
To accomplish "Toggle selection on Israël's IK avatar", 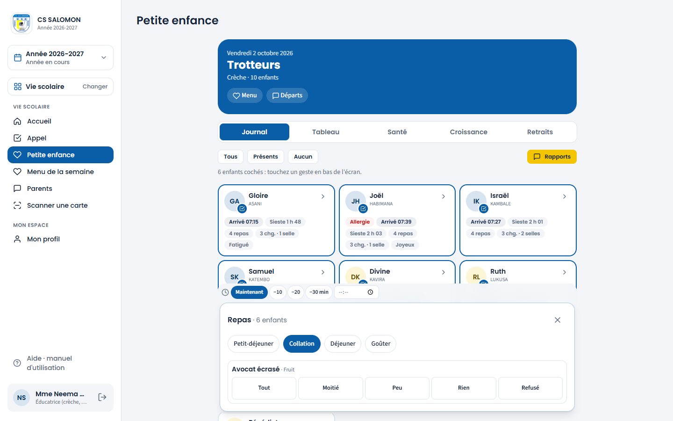I will [x=476, y=202].
